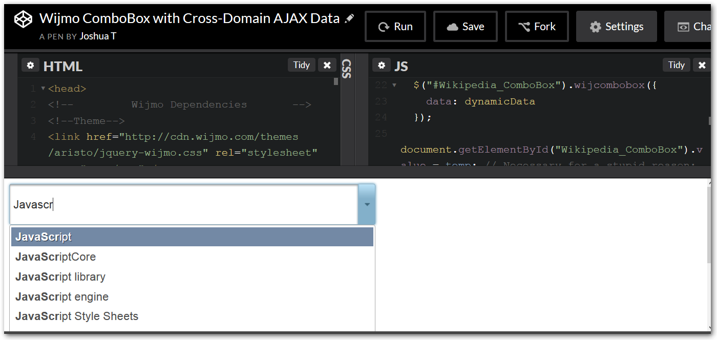
Task: Tidy the HTML code
Action: (x=301, y=65)
